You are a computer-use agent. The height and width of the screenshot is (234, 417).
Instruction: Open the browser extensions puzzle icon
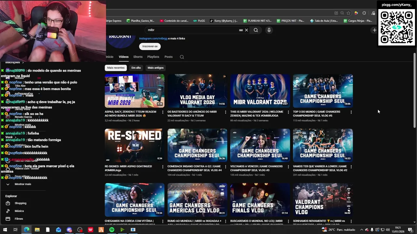pyautogui.click(x=364, y=13)
